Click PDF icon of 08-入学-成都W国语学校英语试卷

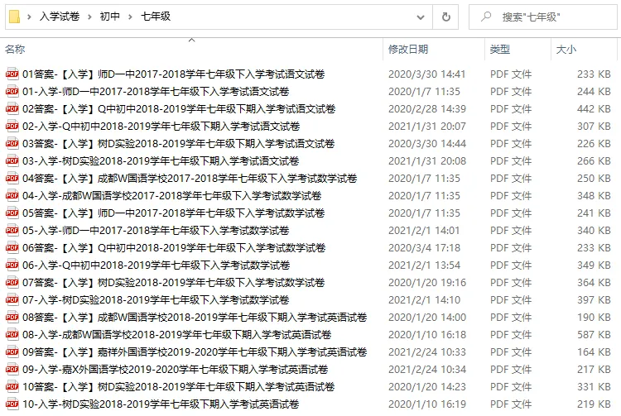[x=12, y=335]
